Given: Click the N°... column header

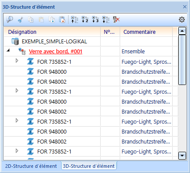Looking at the screenshot, I should point(110,32).
